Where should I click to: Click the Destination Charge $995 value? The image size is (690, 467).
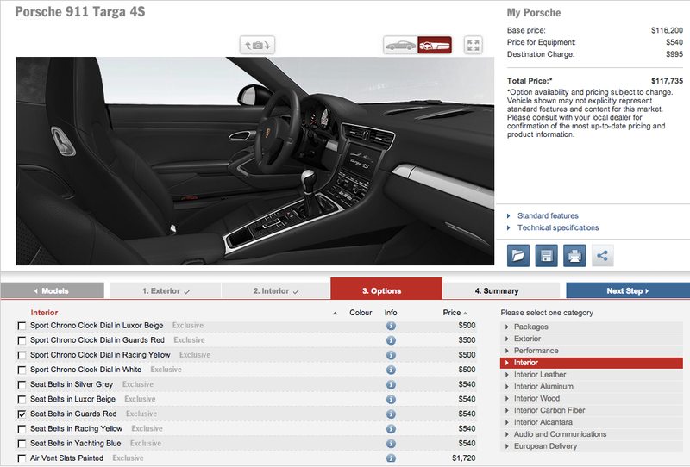tap(674, 54)
